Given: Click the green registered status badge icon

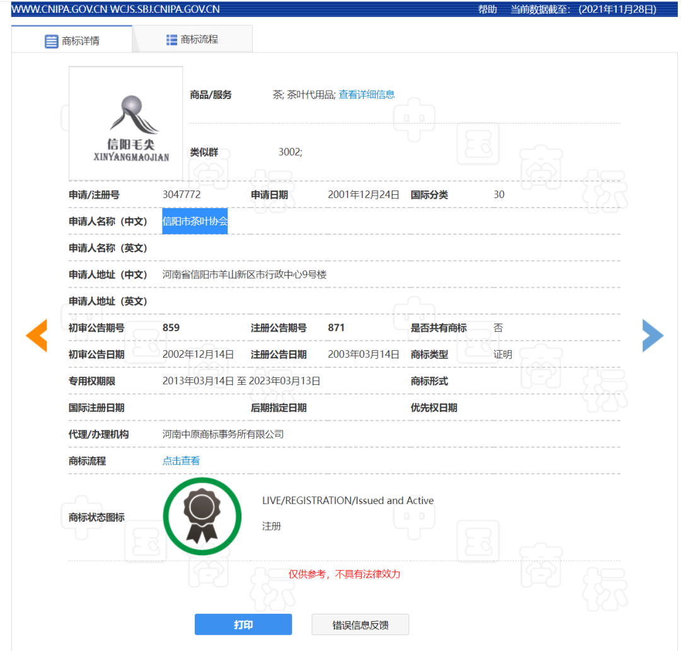Looking at the screenshot, I should tap(202, 517).
